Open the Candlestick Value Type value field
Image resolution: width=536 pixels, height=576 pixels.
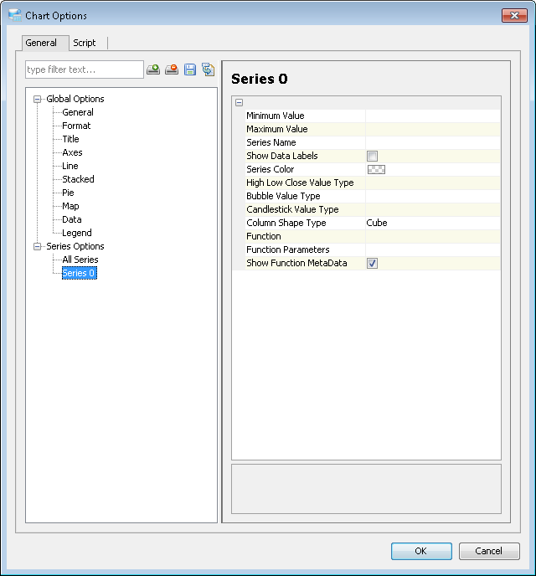(x=433, y=210)
